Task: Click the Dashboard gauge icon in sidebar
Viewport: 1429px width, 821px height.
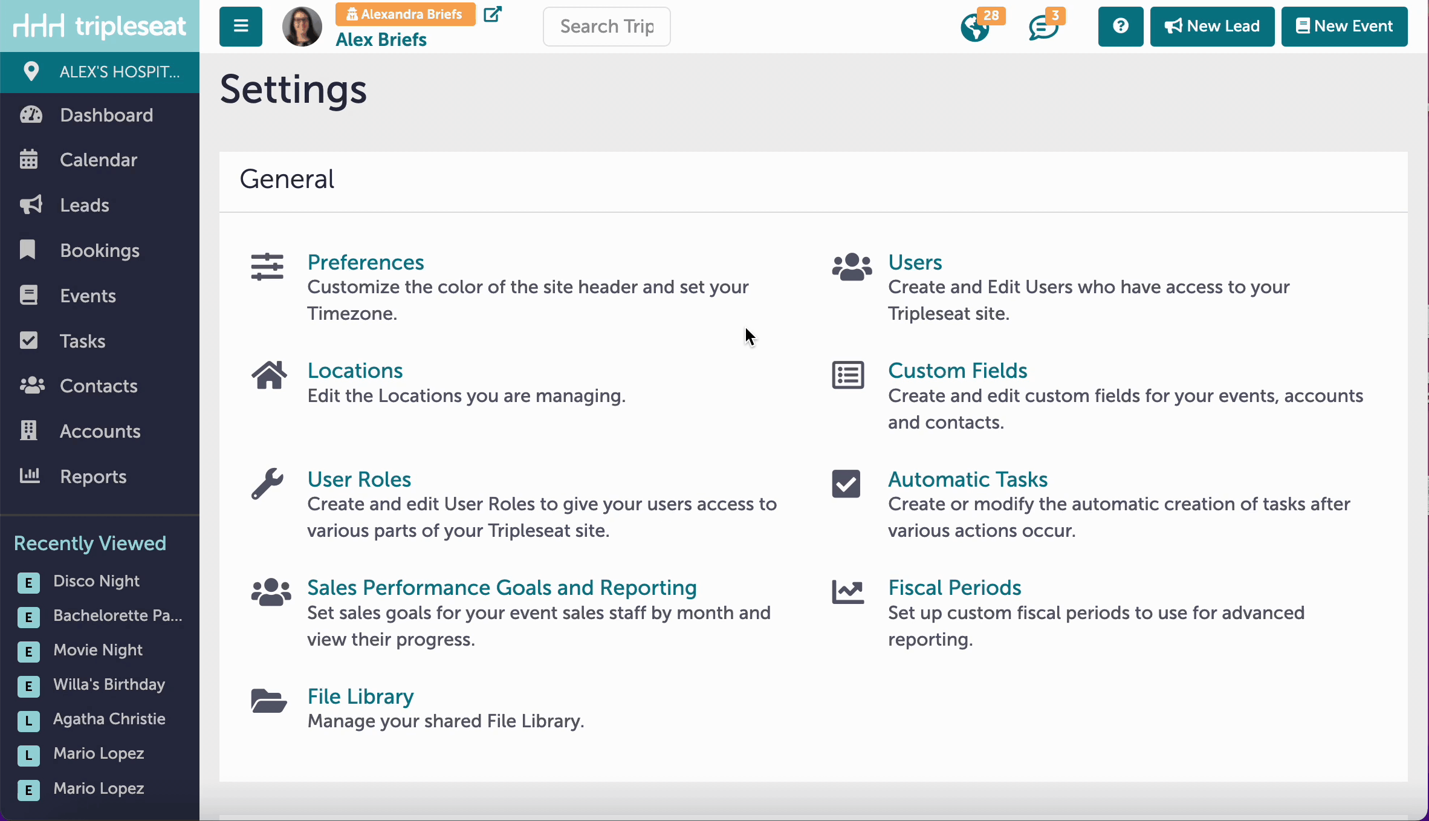Action: coord(31,115)
